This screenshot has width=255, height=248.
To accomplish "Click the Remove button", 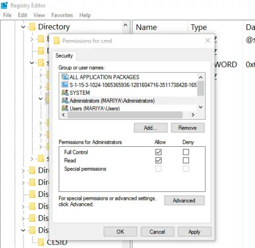I will [188, 128].
